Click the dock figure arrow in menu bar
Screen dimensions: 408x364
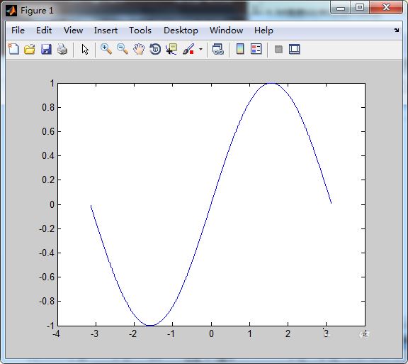(x=396, y=31)
